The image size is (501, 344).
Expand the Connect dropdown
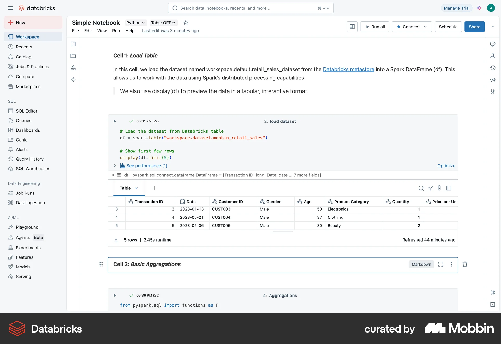pos(425,27)
